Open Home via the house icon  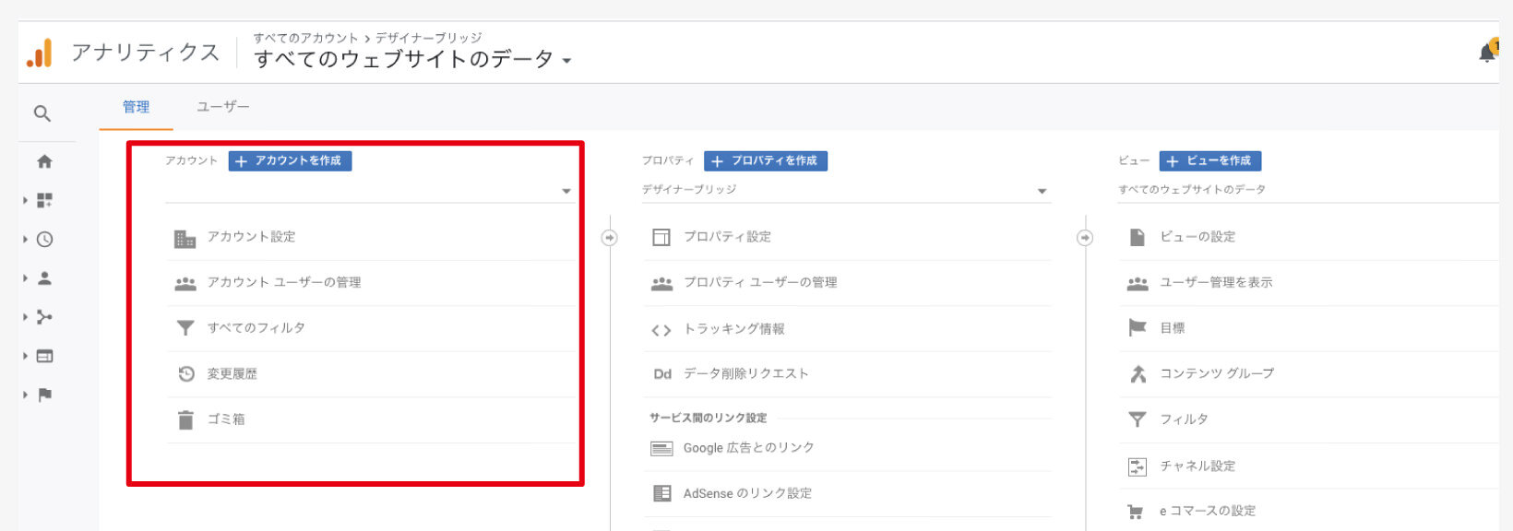click(x=44, y=161)
